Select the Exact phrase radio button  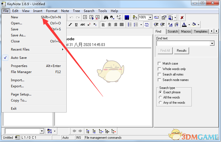pyautogui.click(x=160, y=92)
